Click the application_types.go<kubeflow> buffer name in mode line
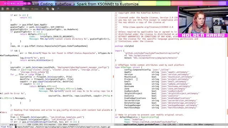 click(x=141, y=124)
